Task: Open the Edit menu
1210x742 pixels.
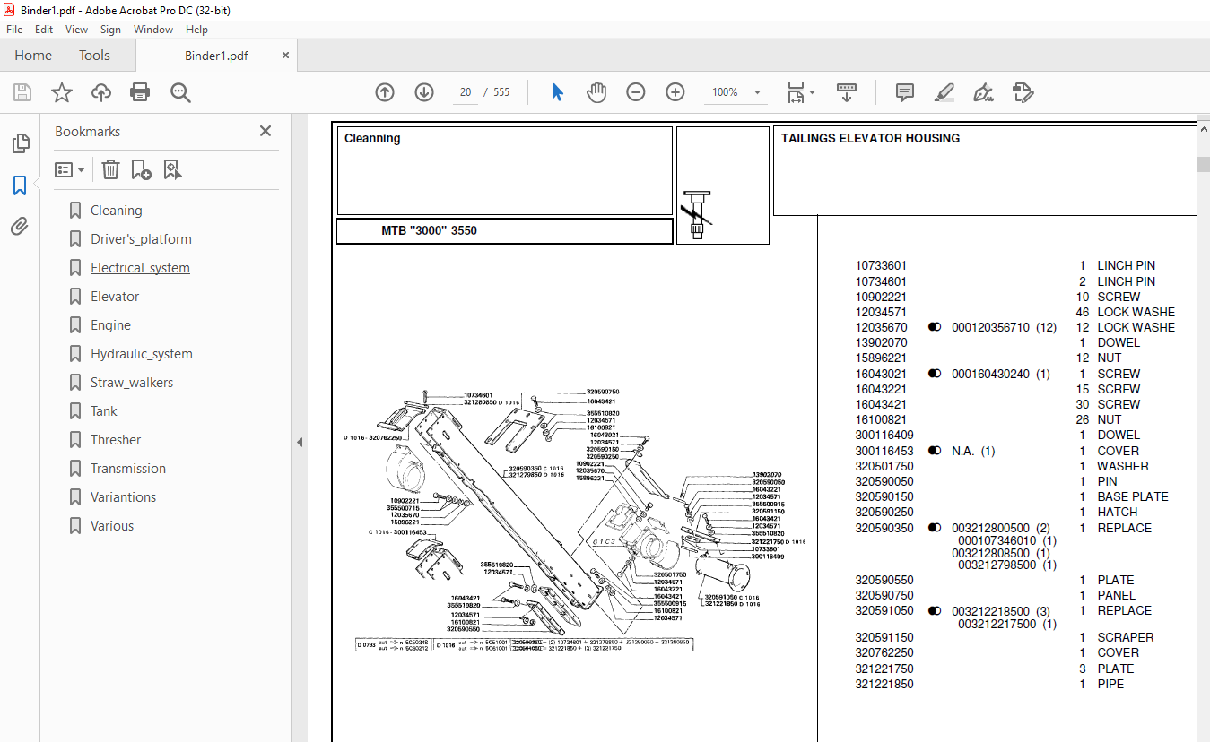Action: coord(44,30)
